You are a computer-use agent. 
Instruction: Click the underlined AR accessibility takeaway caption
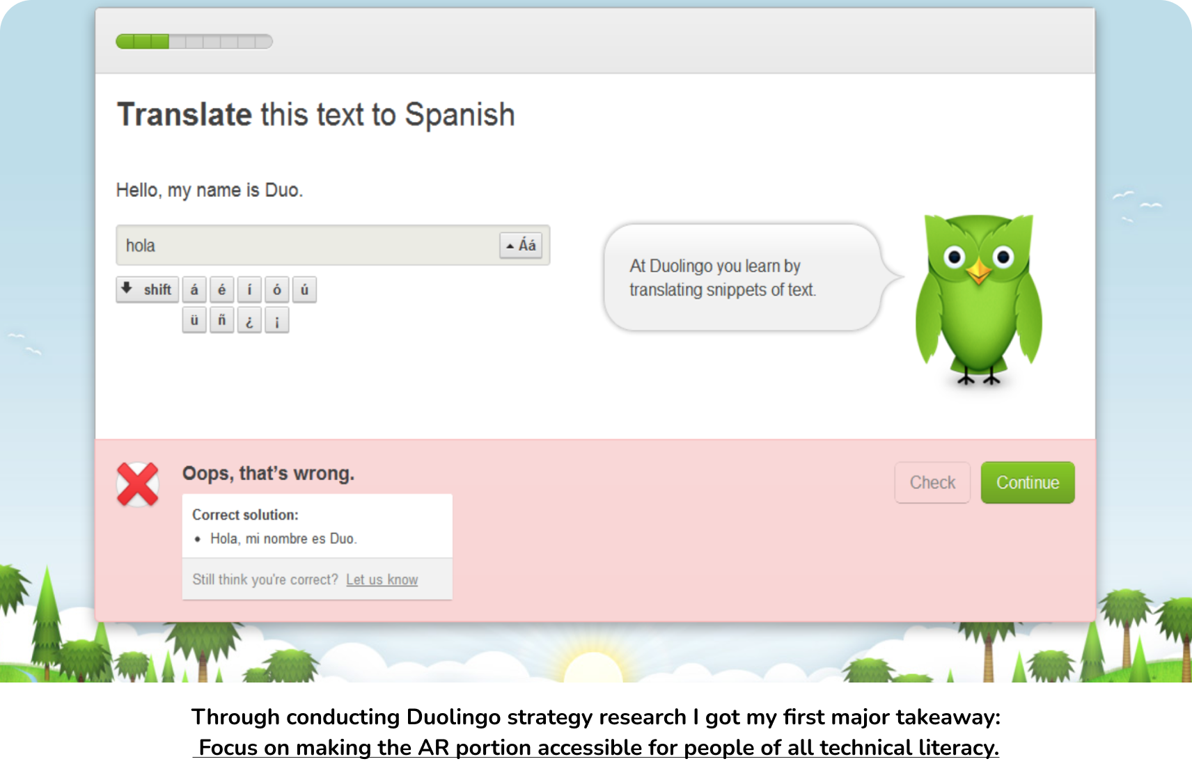[x=596, y=747]
